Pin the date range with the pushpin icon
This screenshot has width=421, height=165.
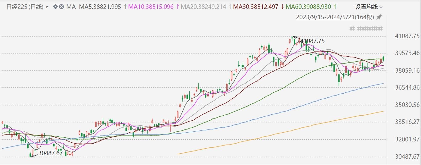click(379, 17)
